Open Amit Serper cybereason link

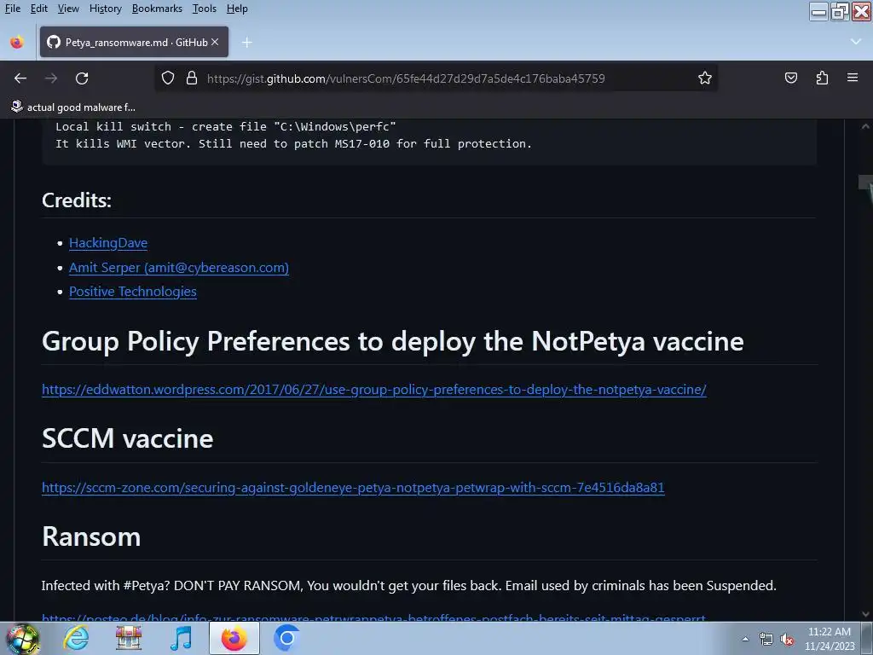tap(179, 267)
